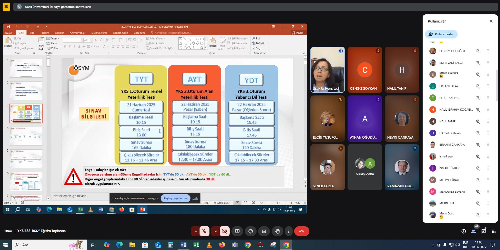
Task: Launch Excel from the Windows taskbar
Action: click(196, 245)
